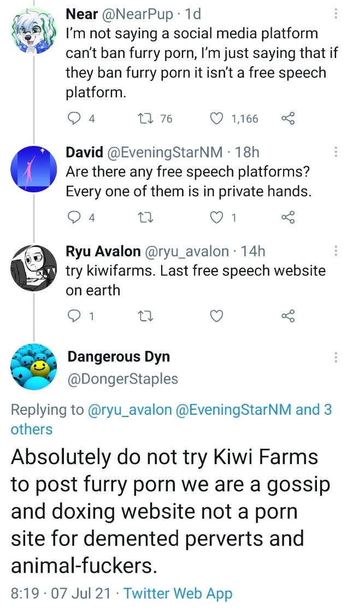Open the @ryu_avalon mention link
The width and height of the screenshot is (353, 611).
click(130, 410)
